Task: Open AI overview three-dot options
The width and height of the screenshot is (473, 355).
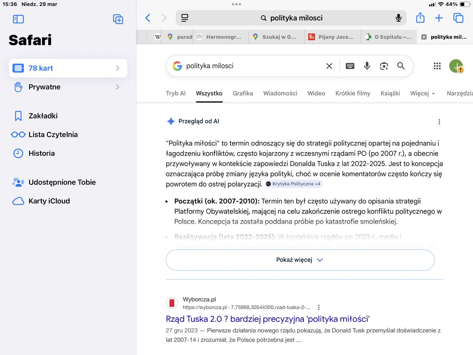Action: [439, 122]
